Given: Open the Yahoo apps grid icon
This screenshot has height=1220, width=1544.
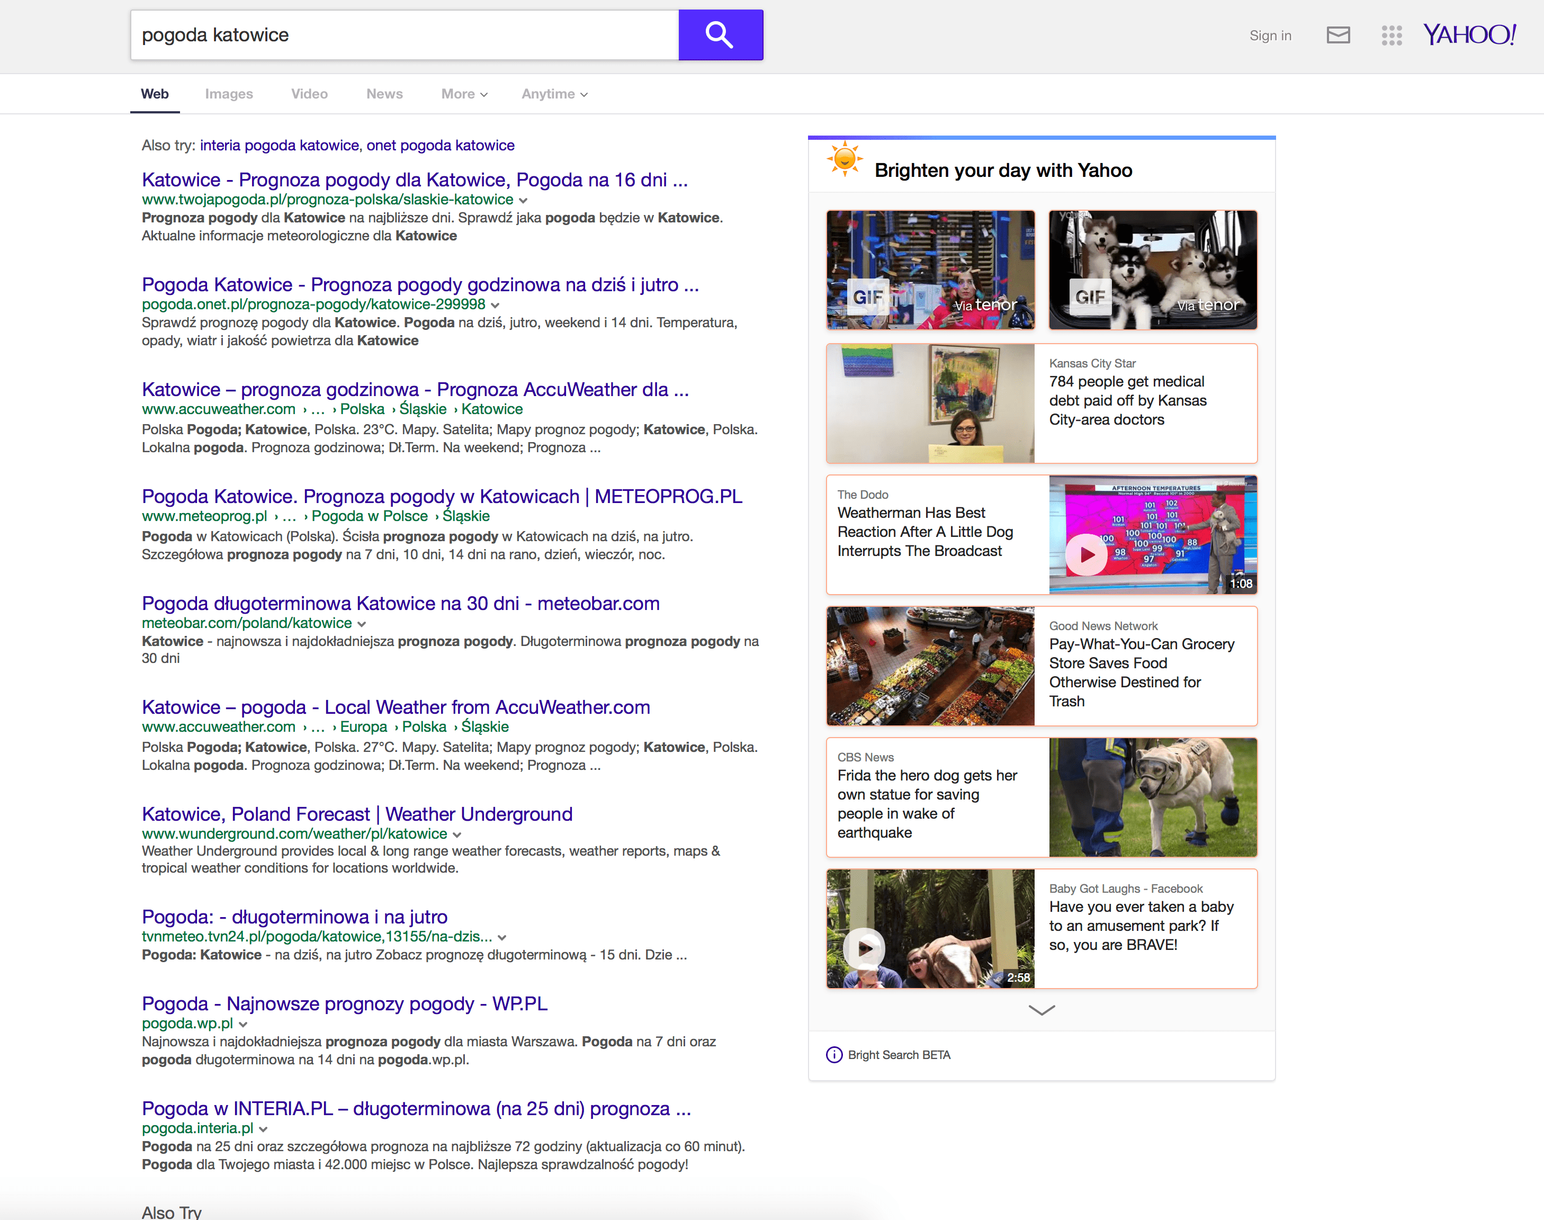Looking at the screenshot, I should click(1391, 35).
